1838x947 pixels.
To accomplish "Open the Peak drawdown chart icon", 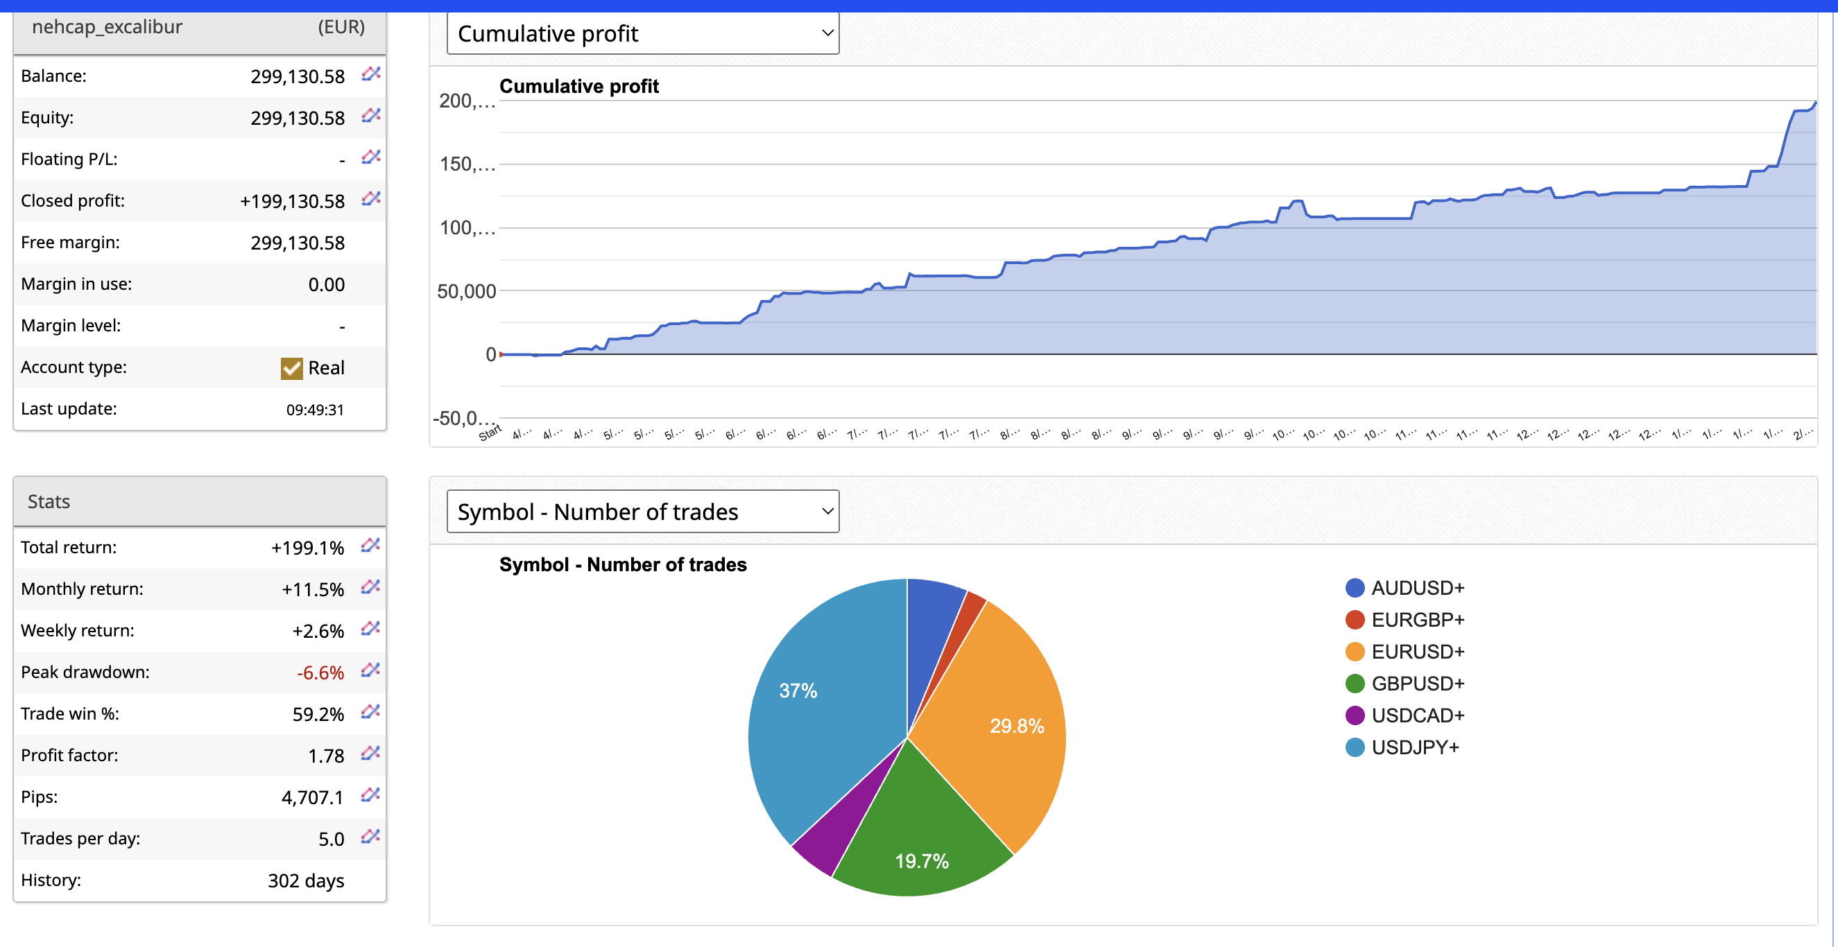I will (x=370, y=670).
